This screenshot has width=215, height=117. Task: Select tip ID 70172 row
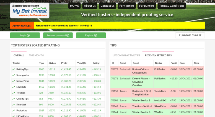point(157,71)
